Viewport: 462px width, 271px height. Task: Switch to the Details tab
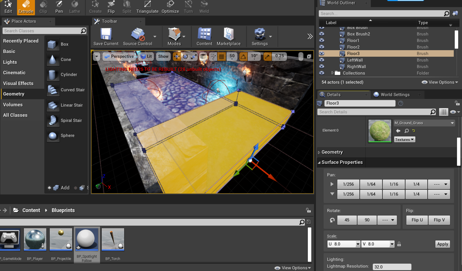point(334,95)
